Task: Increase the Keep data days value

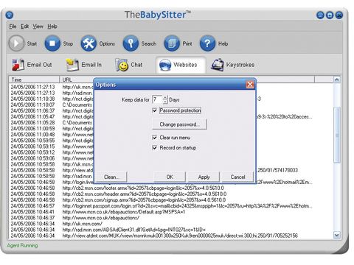Action: click(165, 97)
